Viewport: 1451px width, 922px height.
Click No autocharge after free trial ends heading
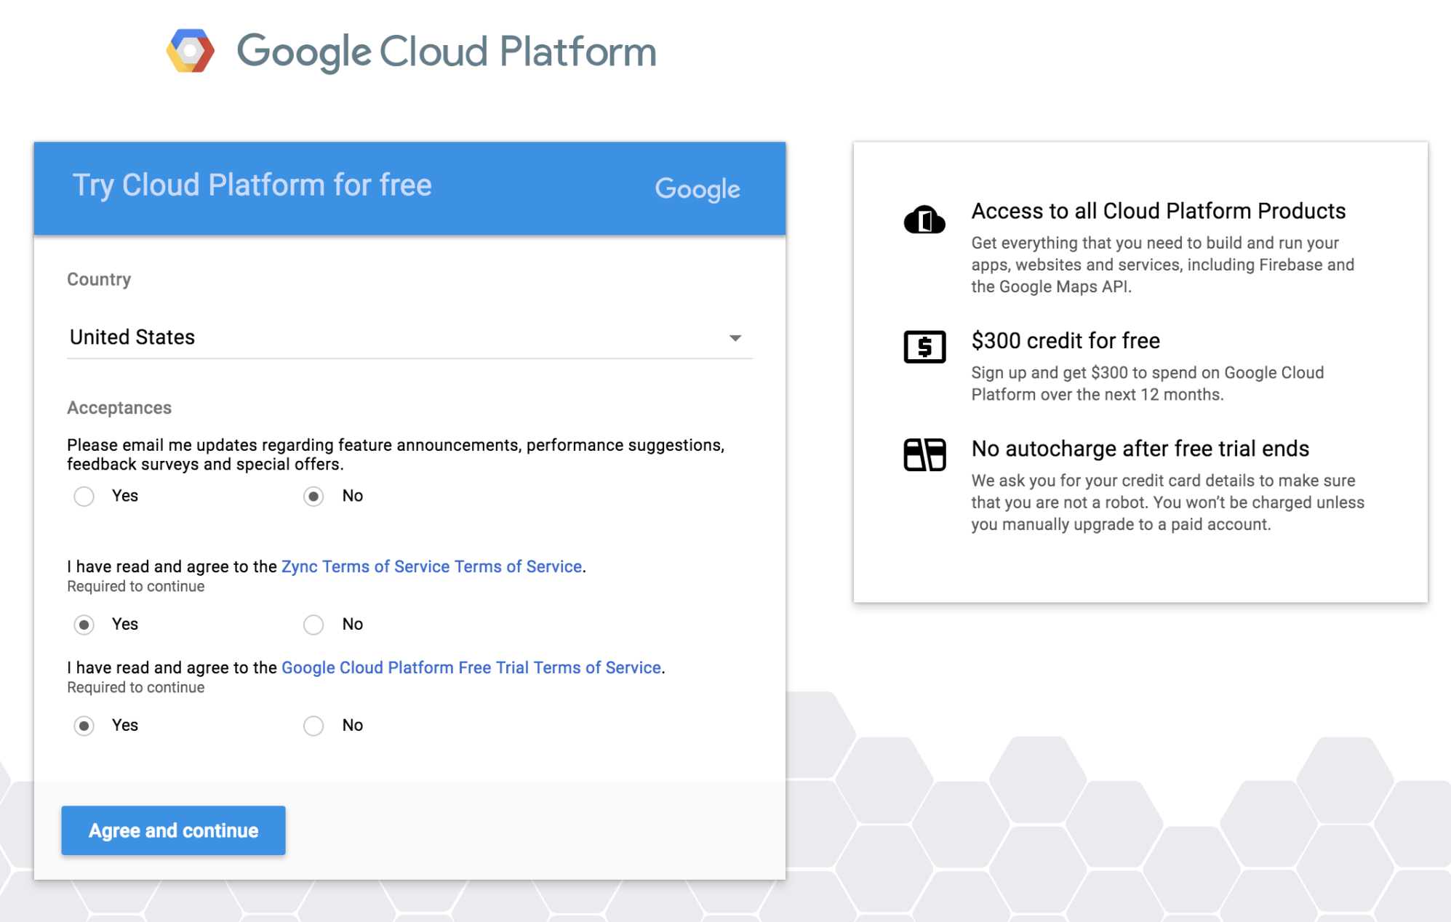[x=1140, y=449]
